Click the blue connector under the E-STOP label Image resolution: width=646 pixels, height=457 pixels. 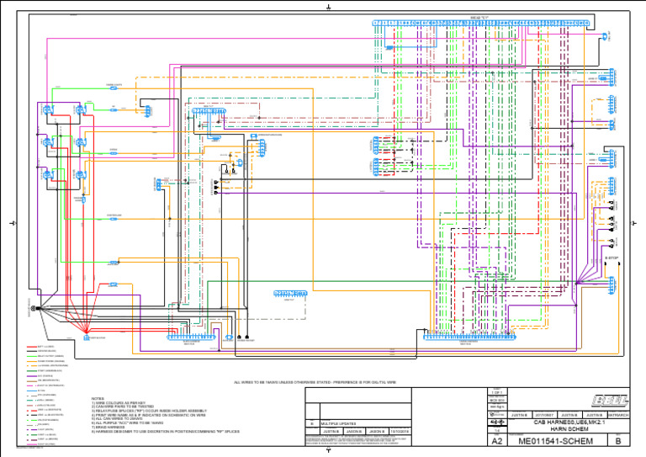tap(612, 285)
